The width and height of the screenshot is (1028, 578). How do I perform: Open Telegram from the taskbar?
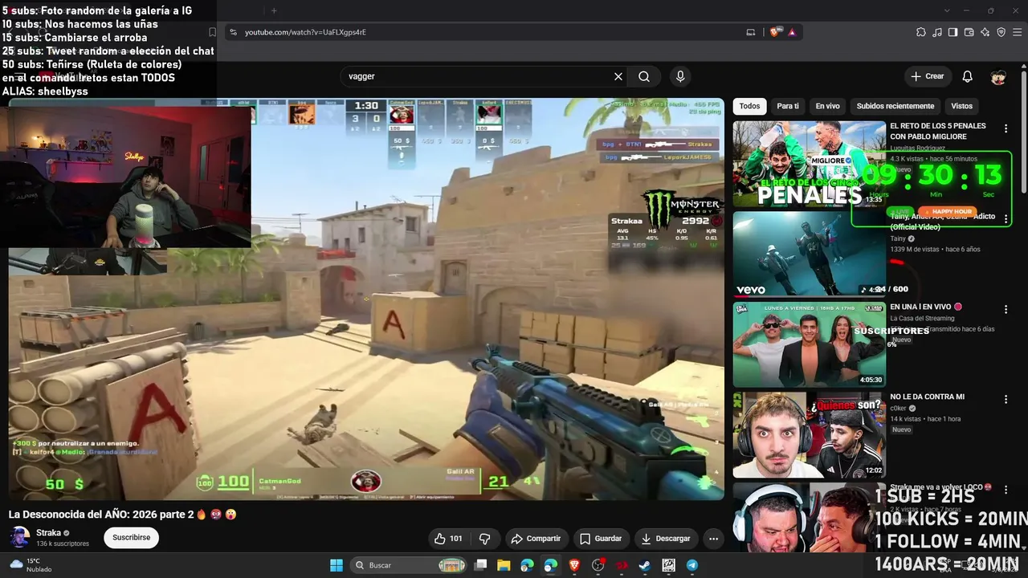(692, 565)
